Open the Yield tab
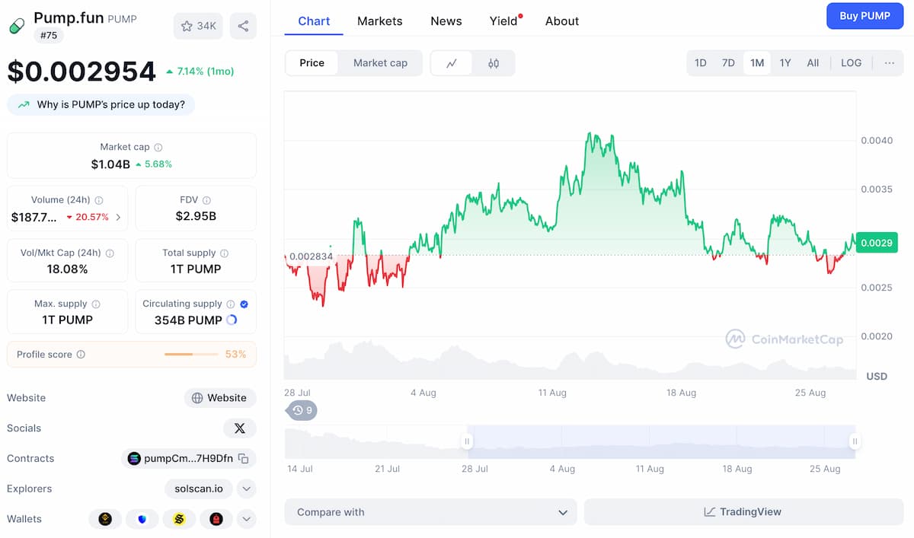The width and height of the screenshot is (914, 538). click(x=504, y=21)
